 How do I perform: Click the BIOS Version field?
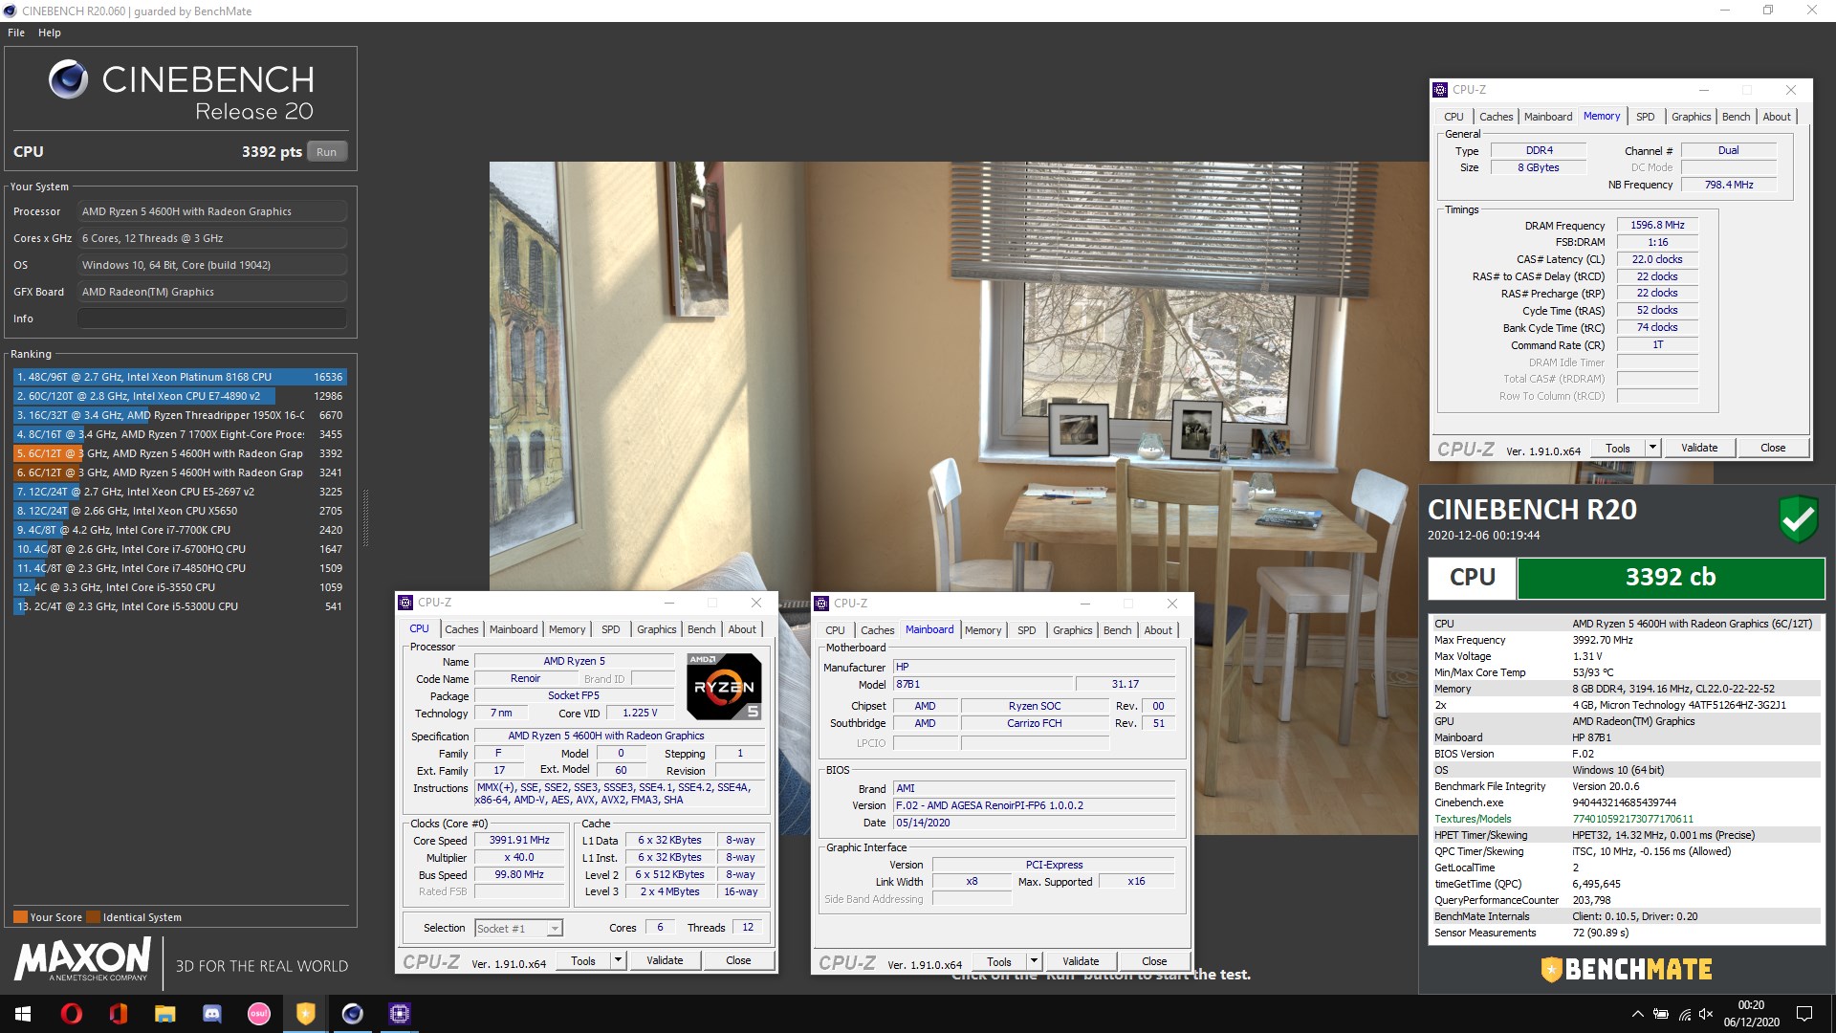pos(1035,805)
